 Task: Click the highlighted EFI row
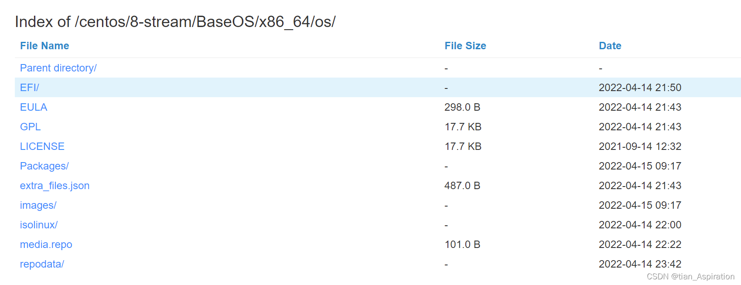305,87
